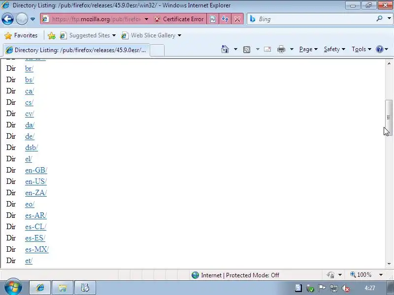Open the en-GB/ directory link
The height and width of the screenshot is (295, 394).
pyautogui.click(x=36, y=170)
